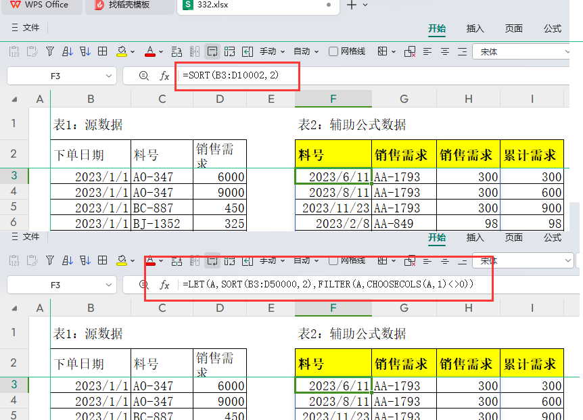Image resolution: width=583 pixels, height=420 pixels.
Task: Select column G header in SORT formula window
Action: (x=404, y=99)
